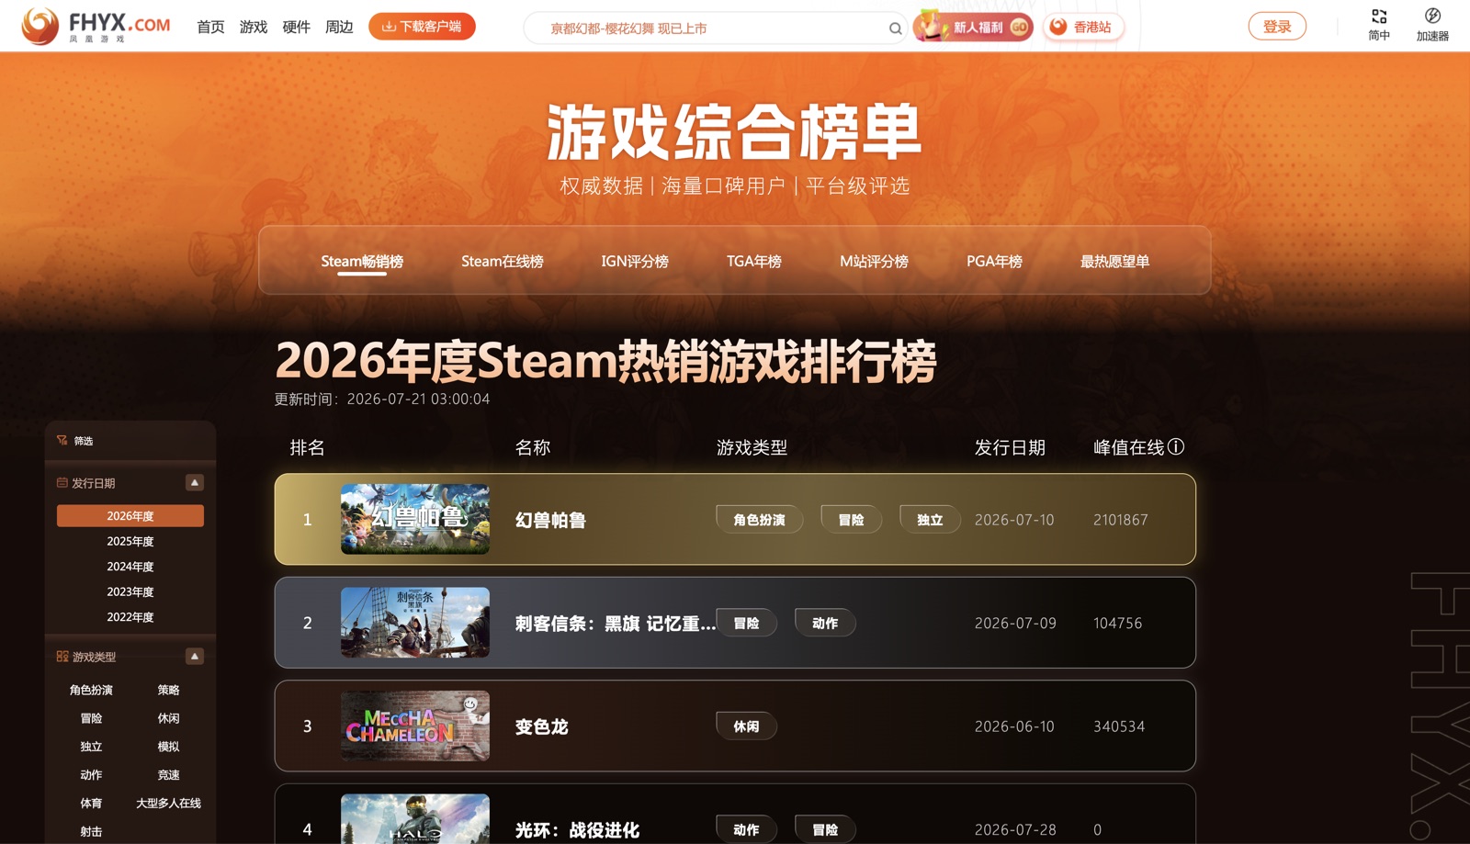Click 角色扮演 tag on 幻兽帕鲁 row
This screenshot has height=844, width=1470.
tap(759, 520)
